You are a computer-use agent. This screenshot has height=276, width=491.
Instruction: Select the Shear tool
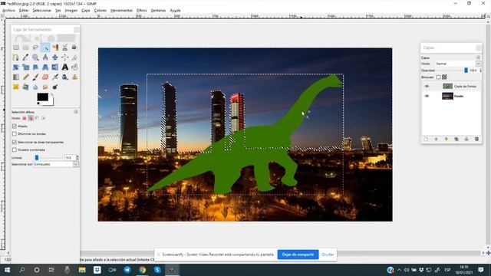tap(35, 67)
